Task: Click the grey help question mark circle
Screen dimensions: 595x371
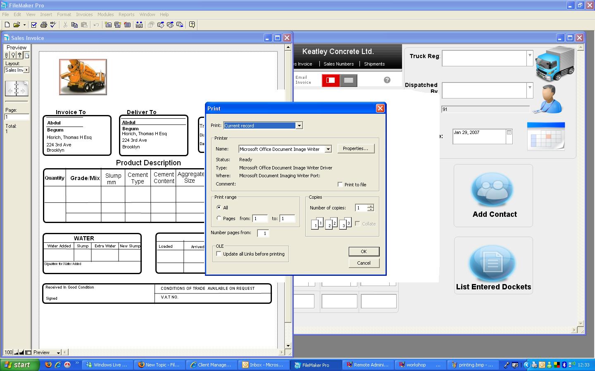Action: (x=387, y=80)
